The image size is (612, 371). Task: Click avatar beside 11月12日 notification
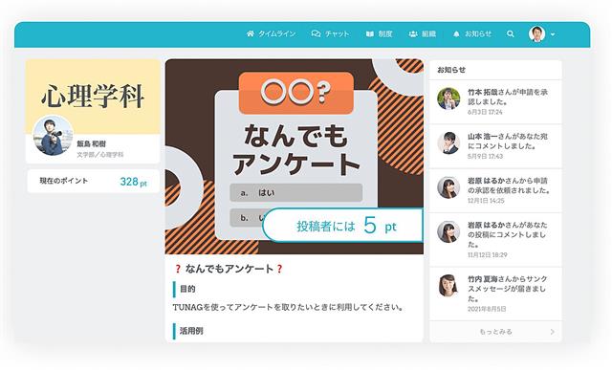coord(448,231)
